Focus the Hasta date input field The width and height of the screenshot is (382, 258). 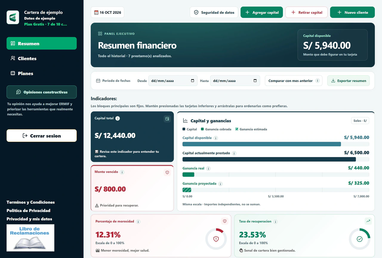[235, 81]
